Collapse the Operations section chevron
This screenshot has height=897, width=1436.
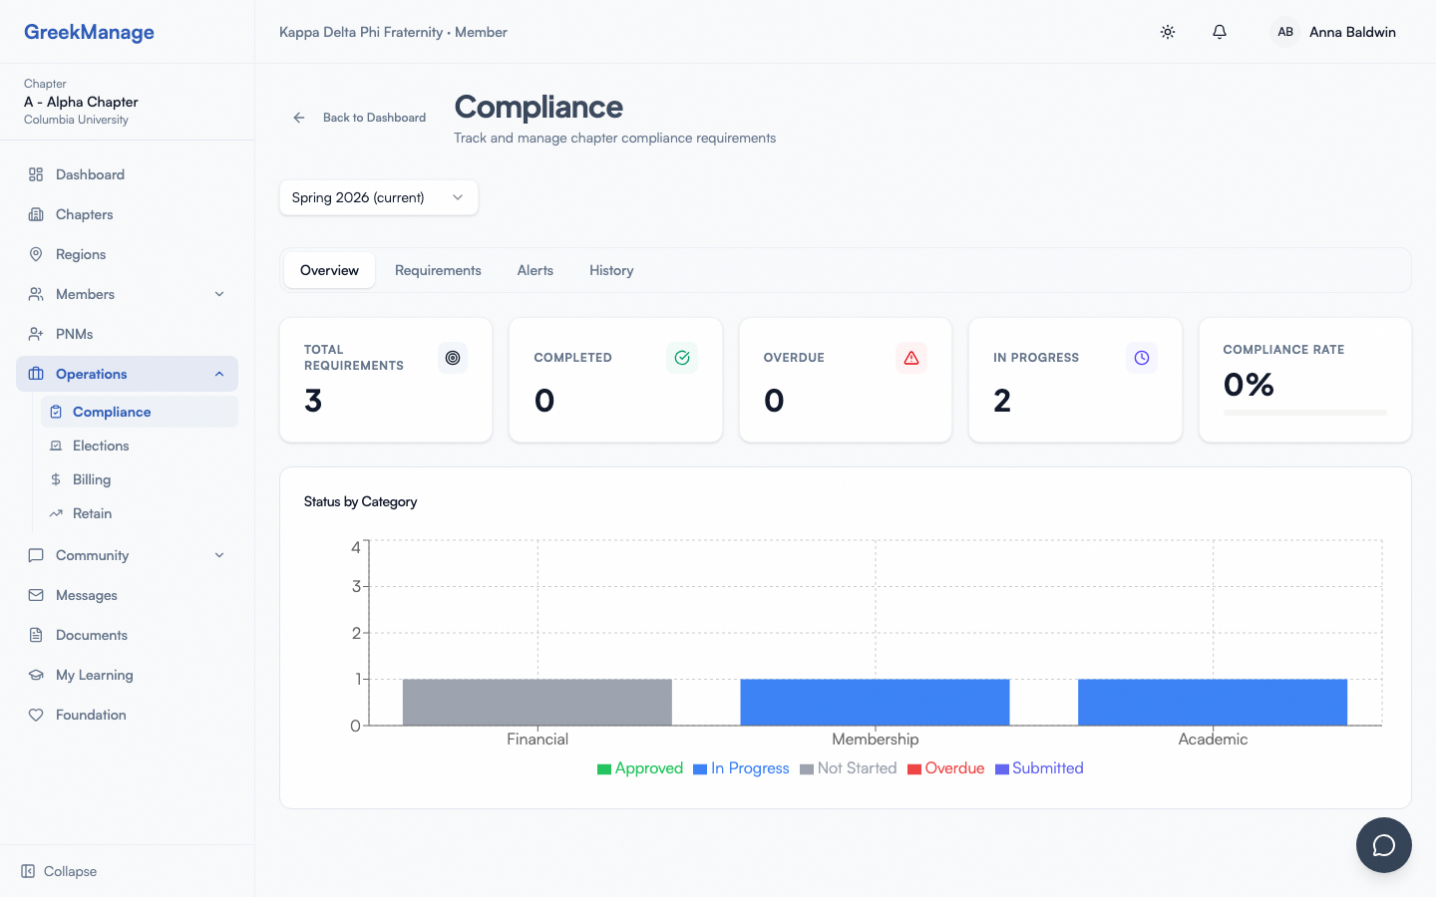pos(218,374)
